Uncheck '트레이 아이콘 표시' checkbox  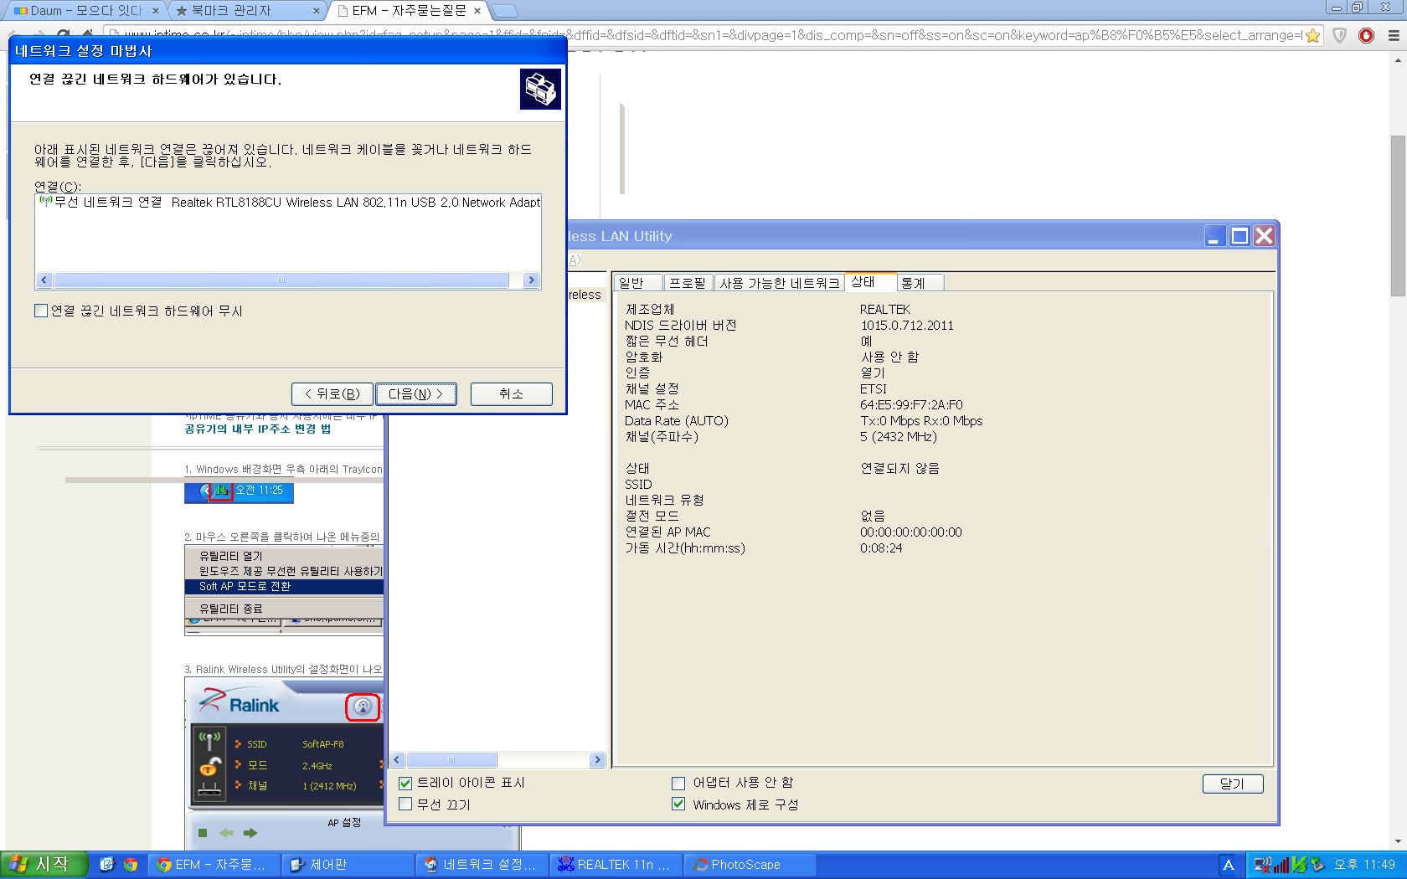point(405,783)
